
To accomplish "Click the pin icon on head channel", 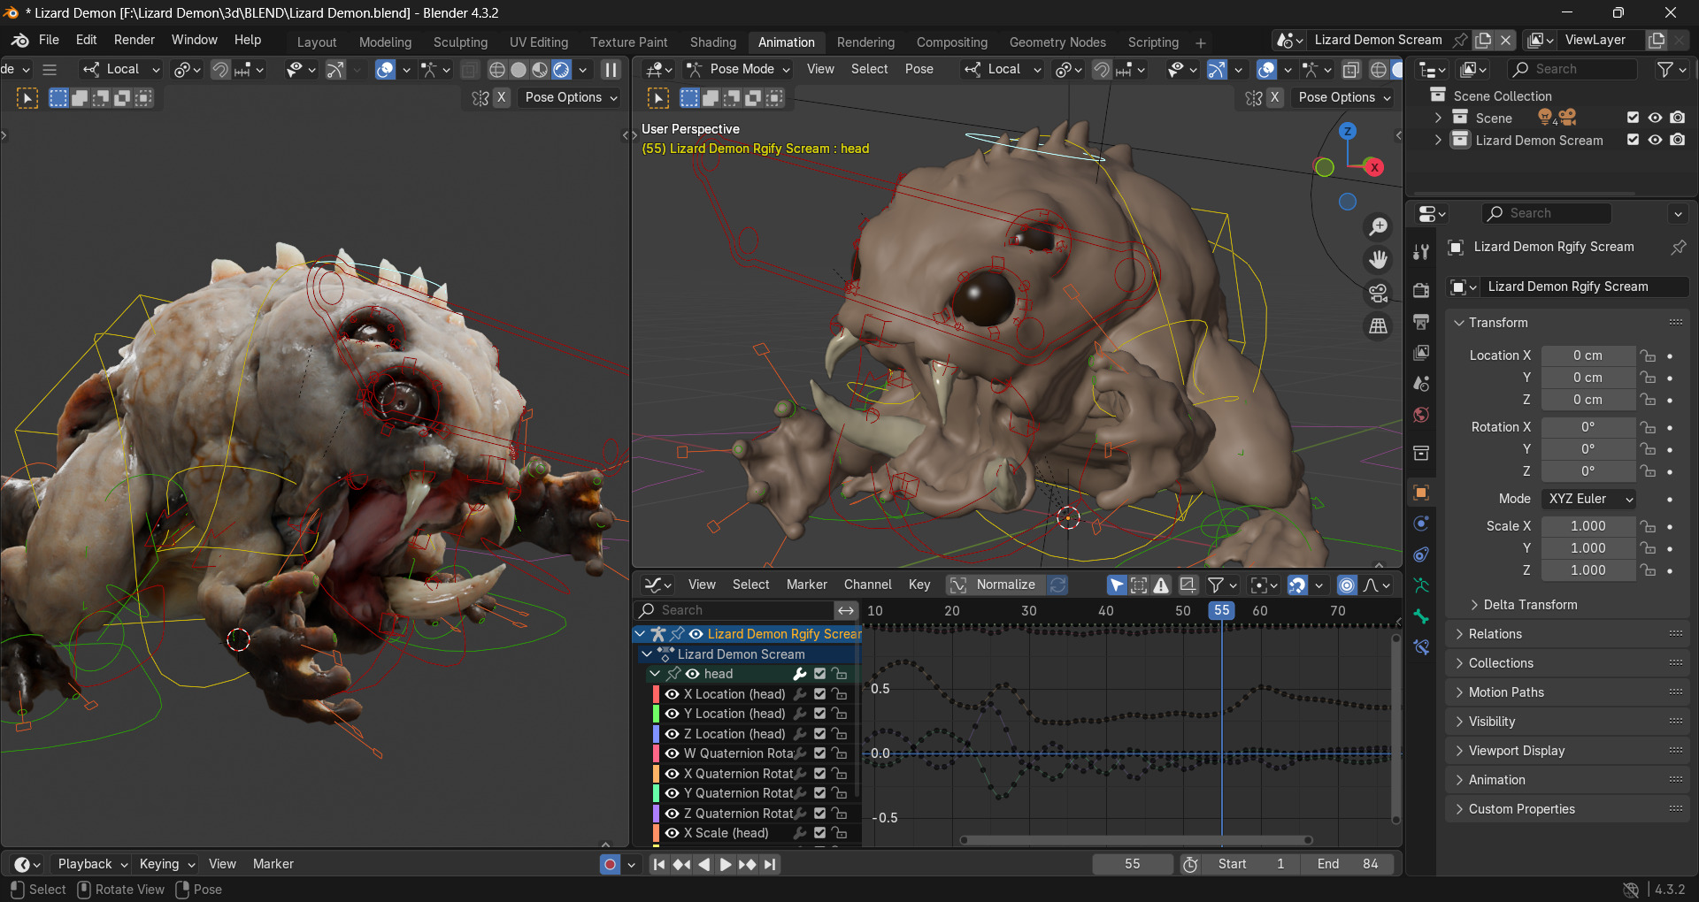I will point(674,674).
